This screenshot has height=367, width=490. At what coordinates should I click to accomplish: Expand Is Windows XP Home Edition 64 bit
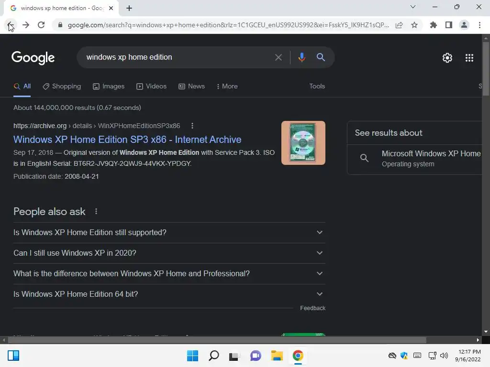coord(169,294)
